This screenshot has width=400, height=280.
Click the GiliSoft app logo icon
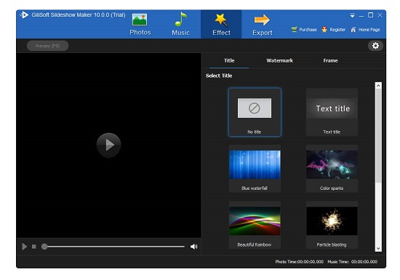[x=24, y=15]
